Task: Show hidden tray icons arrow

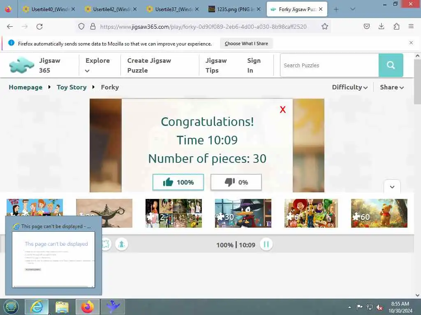Action: 349,307
